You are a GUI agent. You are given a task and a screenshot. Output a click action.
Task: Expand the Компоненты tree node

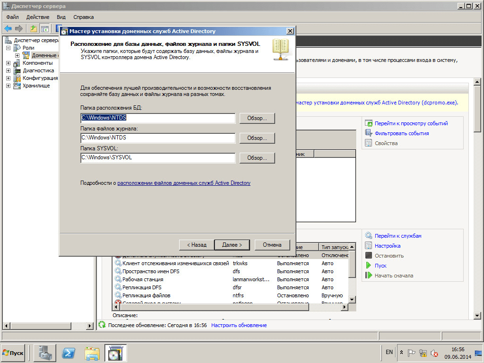pos(9,63)
